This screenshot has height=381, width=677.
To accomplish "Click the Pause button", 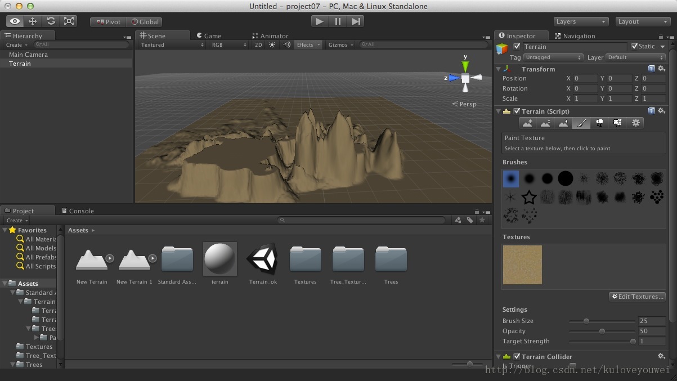I will tap(338, 21).
